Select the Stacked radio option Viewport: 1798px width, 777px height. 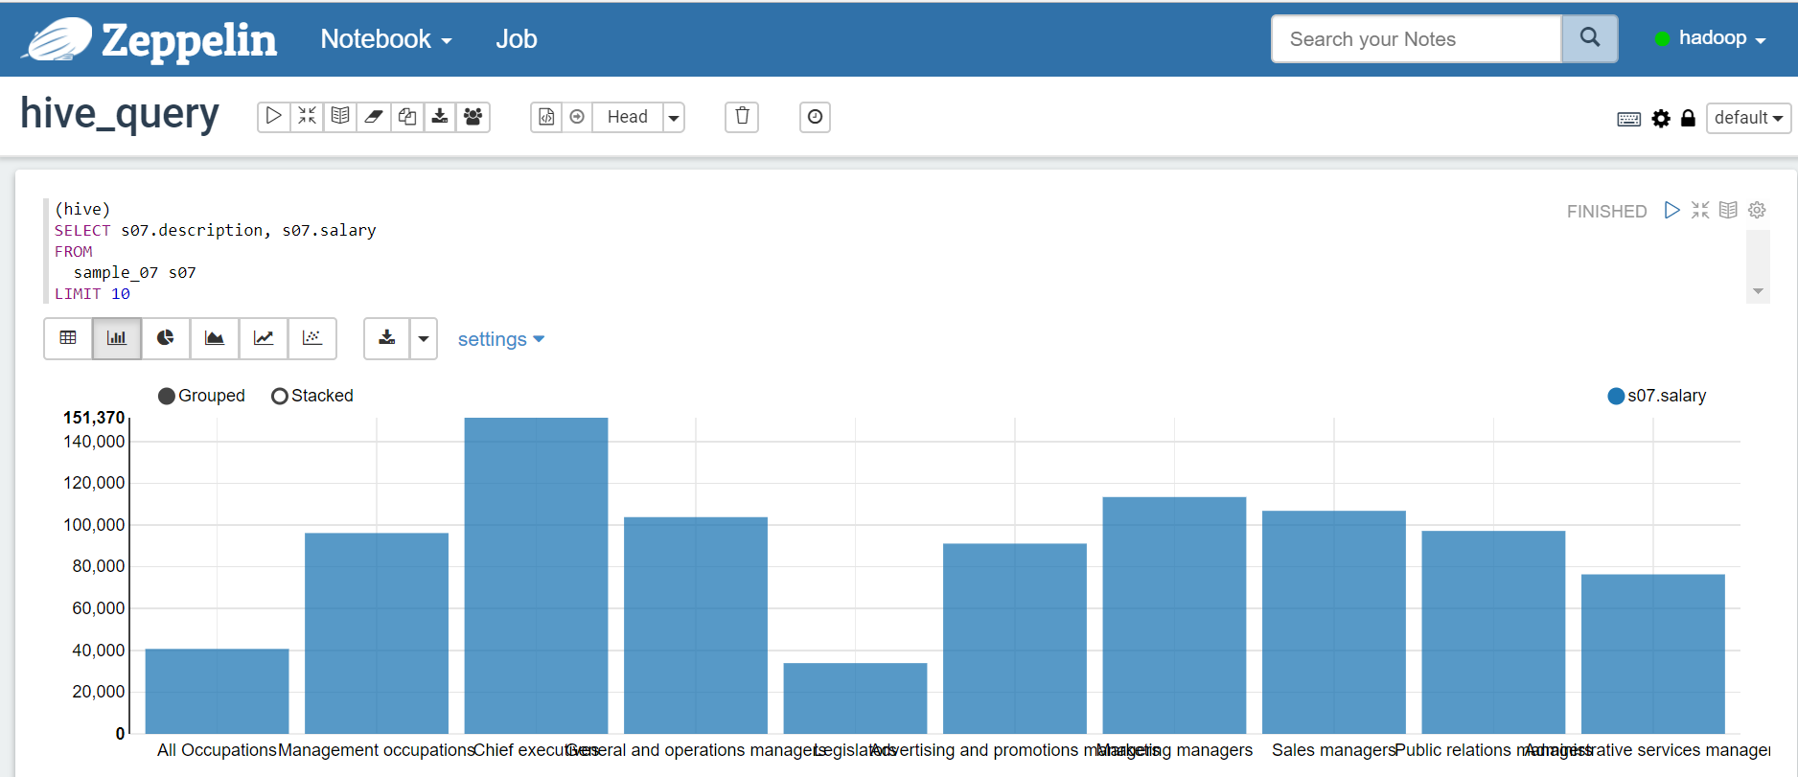[280, 397]
